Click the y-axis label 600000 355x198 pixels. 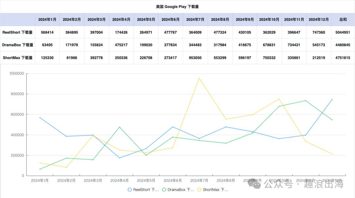pos(17,114)
